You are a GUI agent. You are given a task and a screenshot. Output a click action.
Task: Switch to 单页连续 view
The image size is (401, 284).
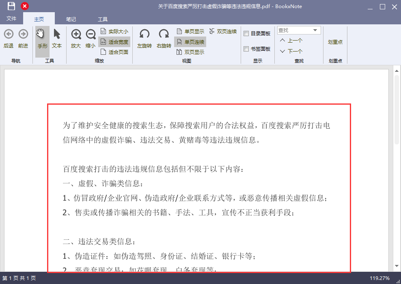[x=190, y=42]
